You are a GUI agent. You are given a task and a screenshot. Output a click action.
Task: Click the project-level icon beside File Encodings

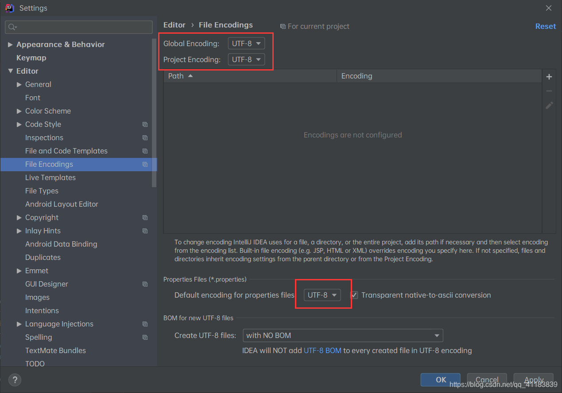[x=145, y=165]
